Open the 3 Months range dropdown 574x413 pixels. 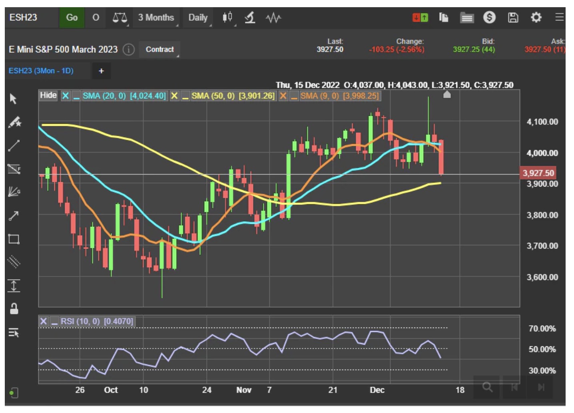[x=156, y=18]
